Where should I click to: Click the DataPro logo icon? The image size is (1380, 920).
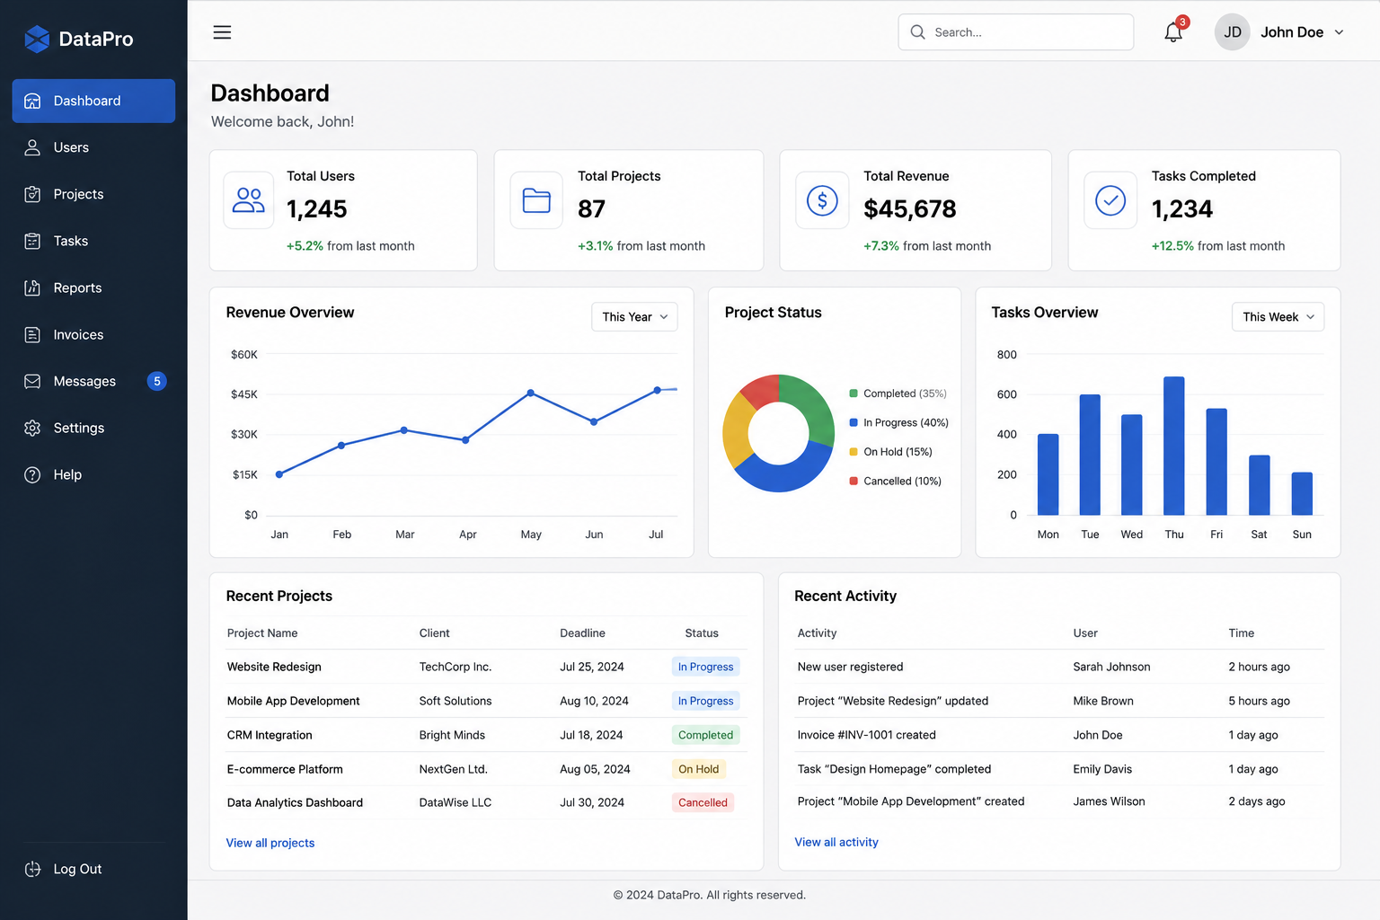[37, 39]
